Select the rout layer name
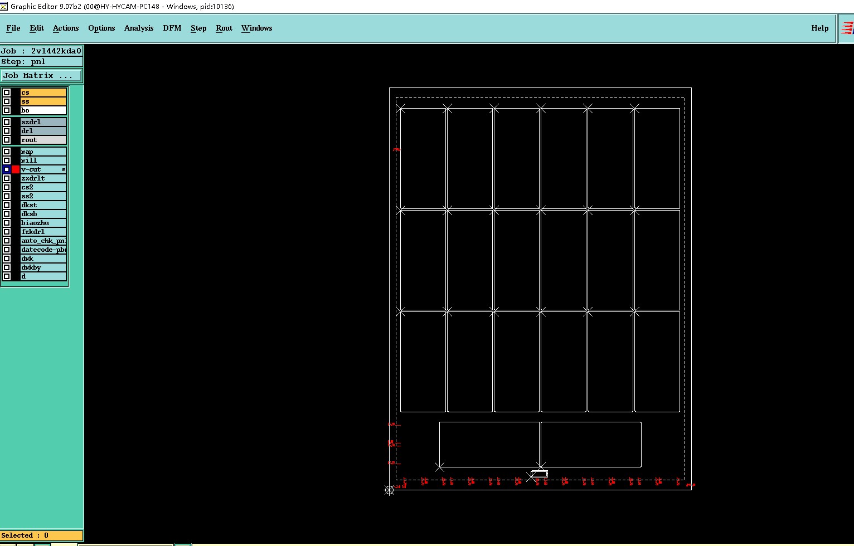This screenshot has width=854, height=546. click(x=43, y=140)
